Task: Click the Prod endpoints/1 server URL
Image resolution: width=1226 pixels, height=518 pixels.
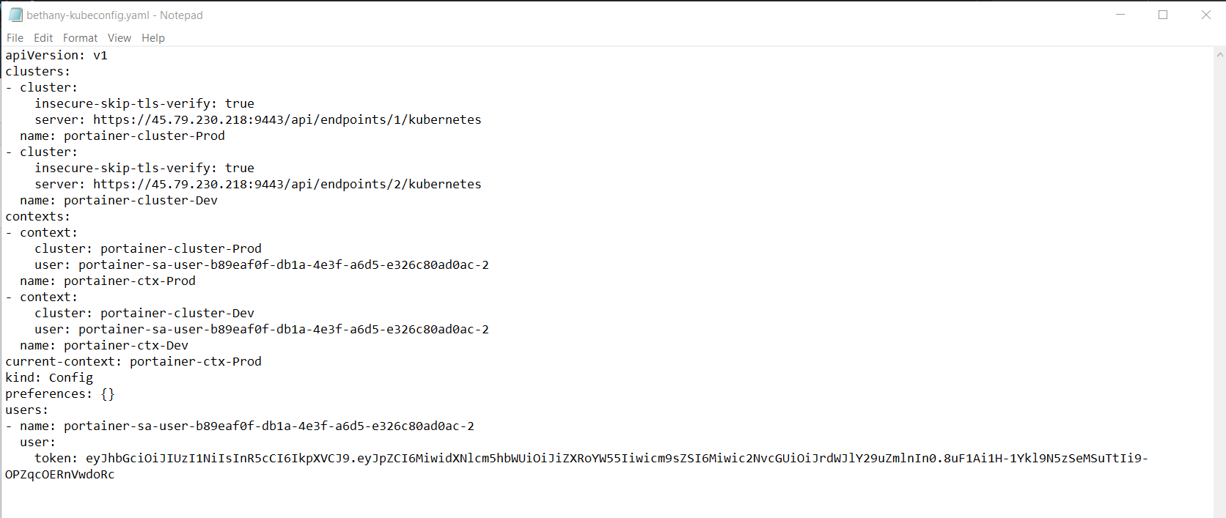Action: [x=287, y=120]
